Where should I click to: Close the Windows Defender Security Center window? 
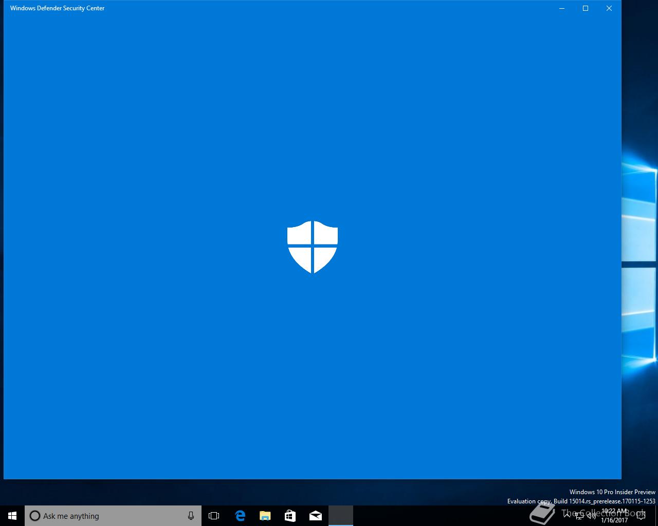click(x=609, y=8)
